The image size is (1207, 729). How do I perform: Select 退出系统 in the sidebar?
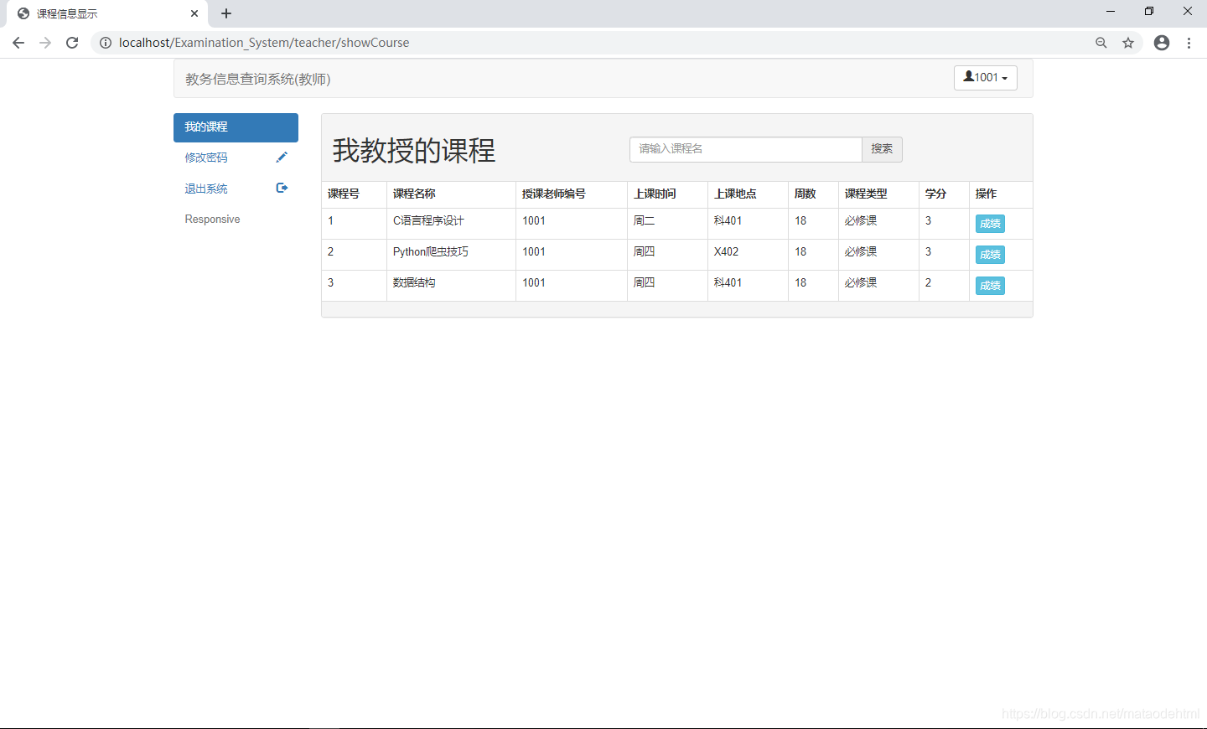[x=236, y=189]
